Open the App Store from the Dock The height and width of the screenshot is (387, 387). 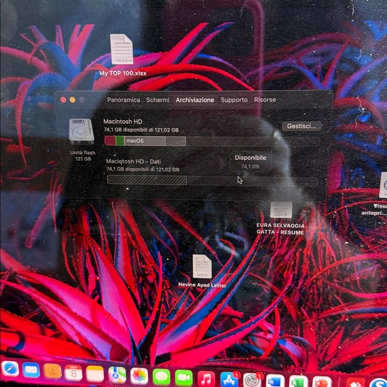pyautogui.click(x=229, y=380)
